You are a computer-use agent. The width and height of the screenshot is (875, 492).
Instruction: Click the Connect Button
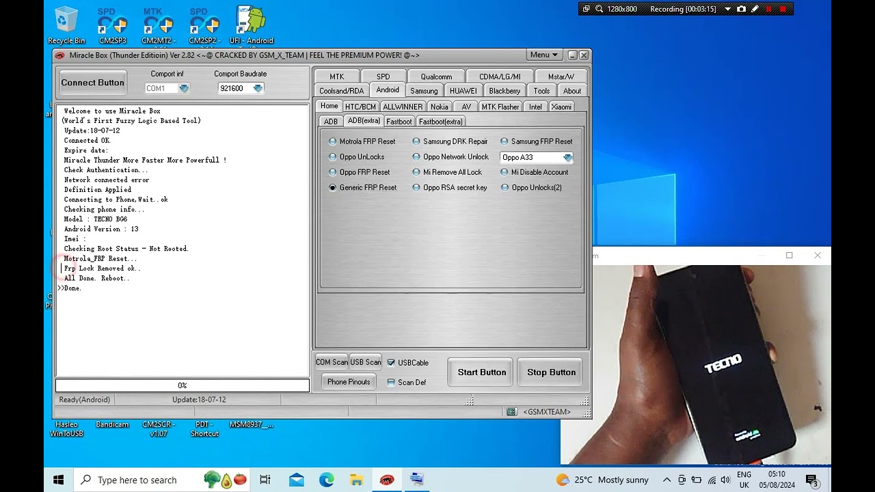point(92,83)
